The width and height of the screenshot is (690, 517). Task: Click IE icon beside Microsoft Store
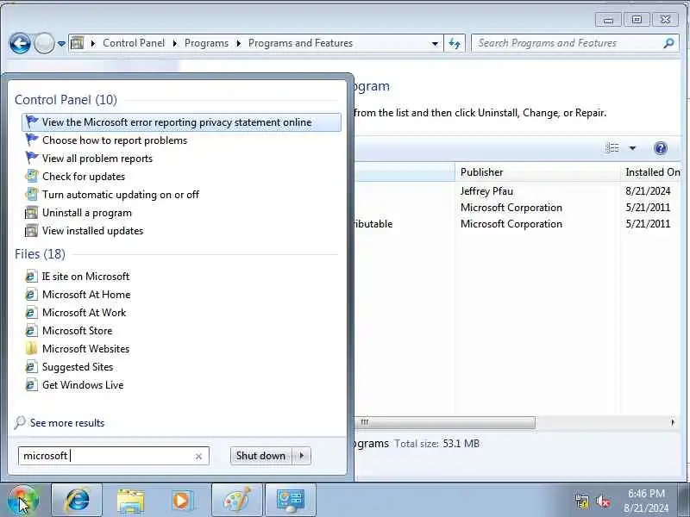click(31, 331)
